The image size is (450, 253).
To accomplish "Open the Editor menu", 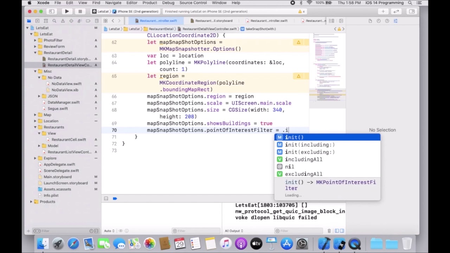I will [x=132, y=3].
